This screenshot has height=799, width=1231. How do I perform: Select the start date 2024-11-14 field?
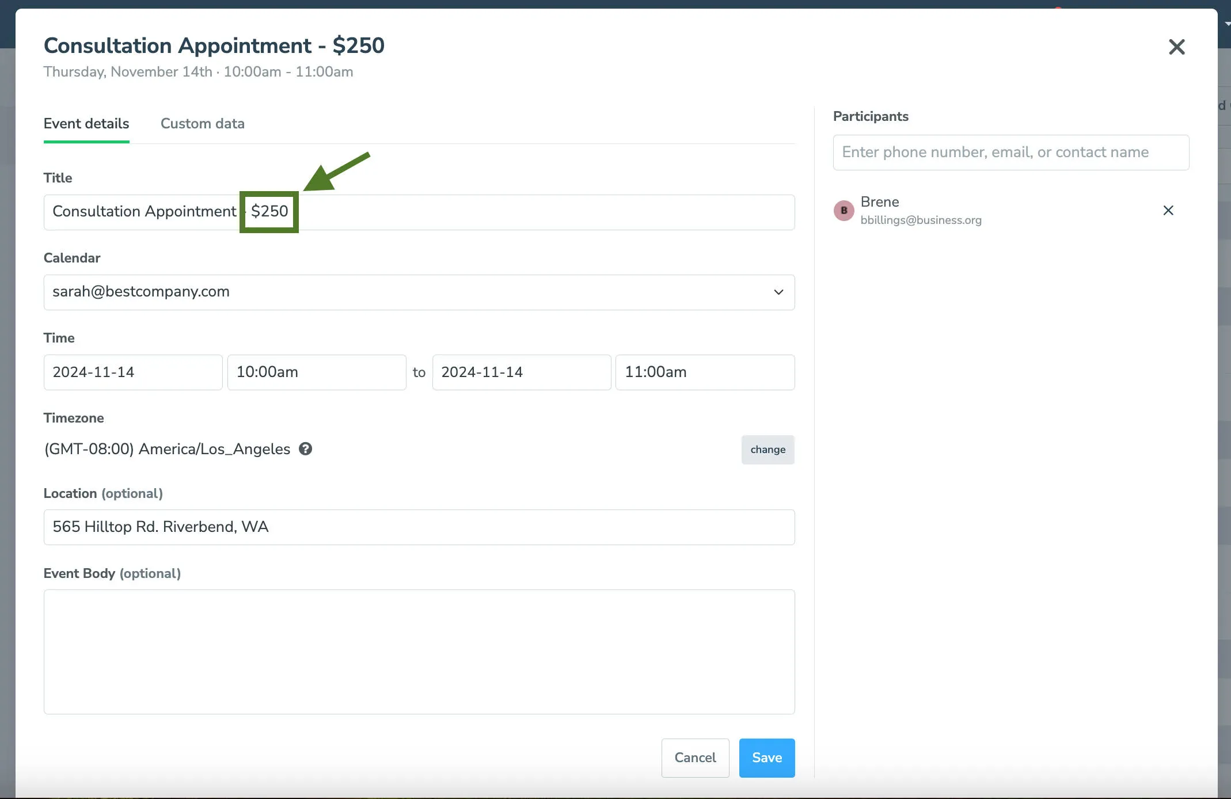(x=132, y=372)
